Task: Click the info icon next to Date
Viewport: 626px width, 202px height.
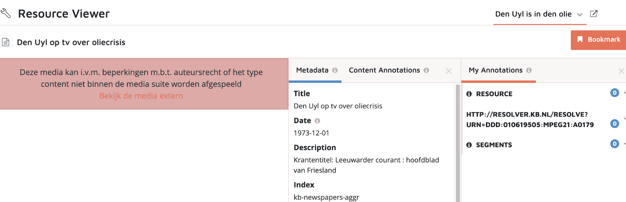Action: click(317, 121)
